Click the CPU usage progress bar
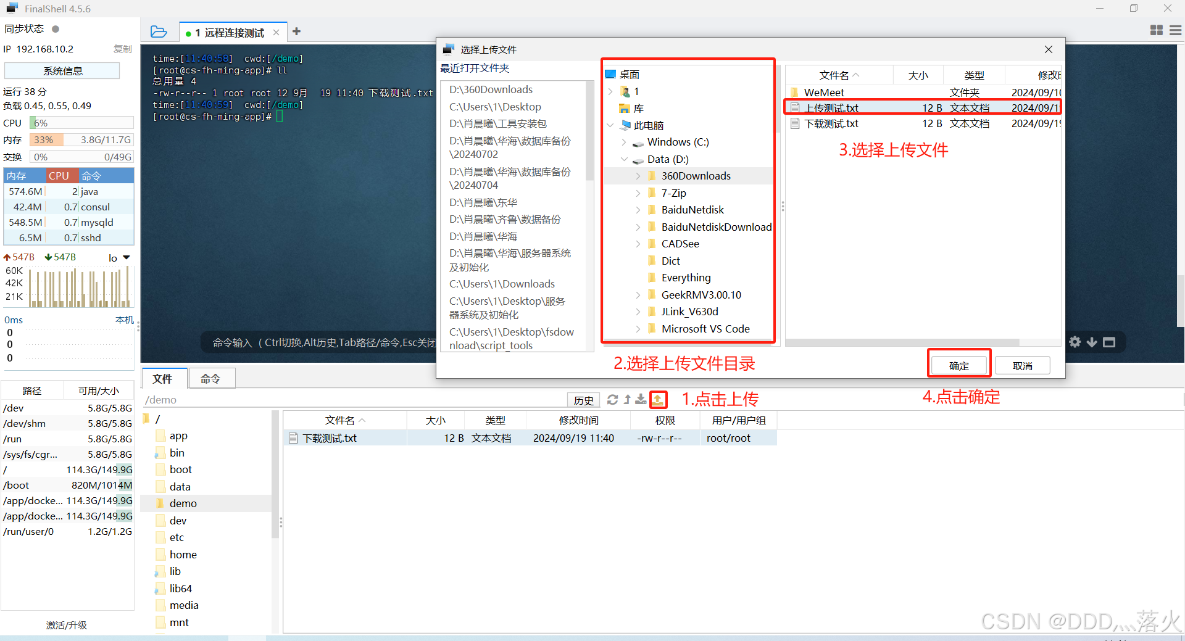This screenshot has height=641, width=1185. coord(81,122)
